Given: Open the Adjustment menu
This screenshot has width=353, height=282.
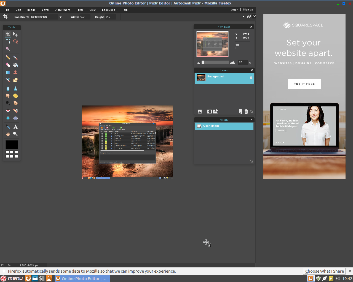Looking at the screenshot, I should (x=63, y=10).
